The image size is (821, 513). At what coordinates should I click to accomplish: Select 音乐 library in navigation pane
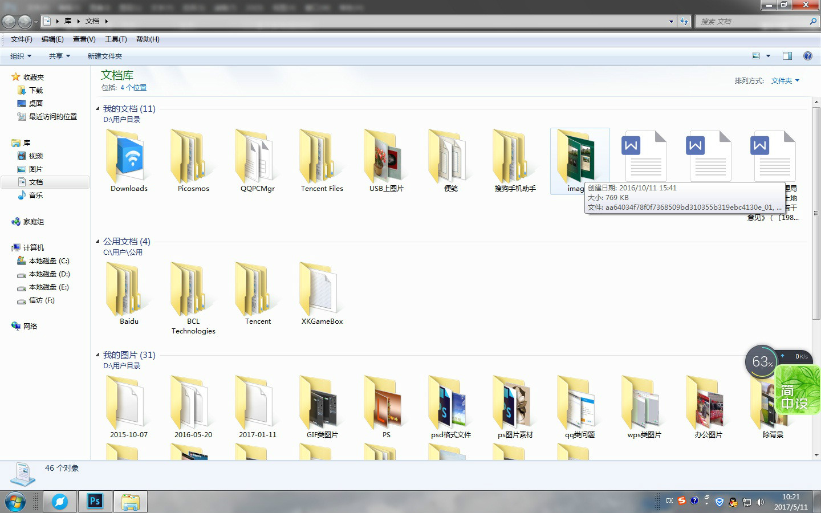click(36, 196)
